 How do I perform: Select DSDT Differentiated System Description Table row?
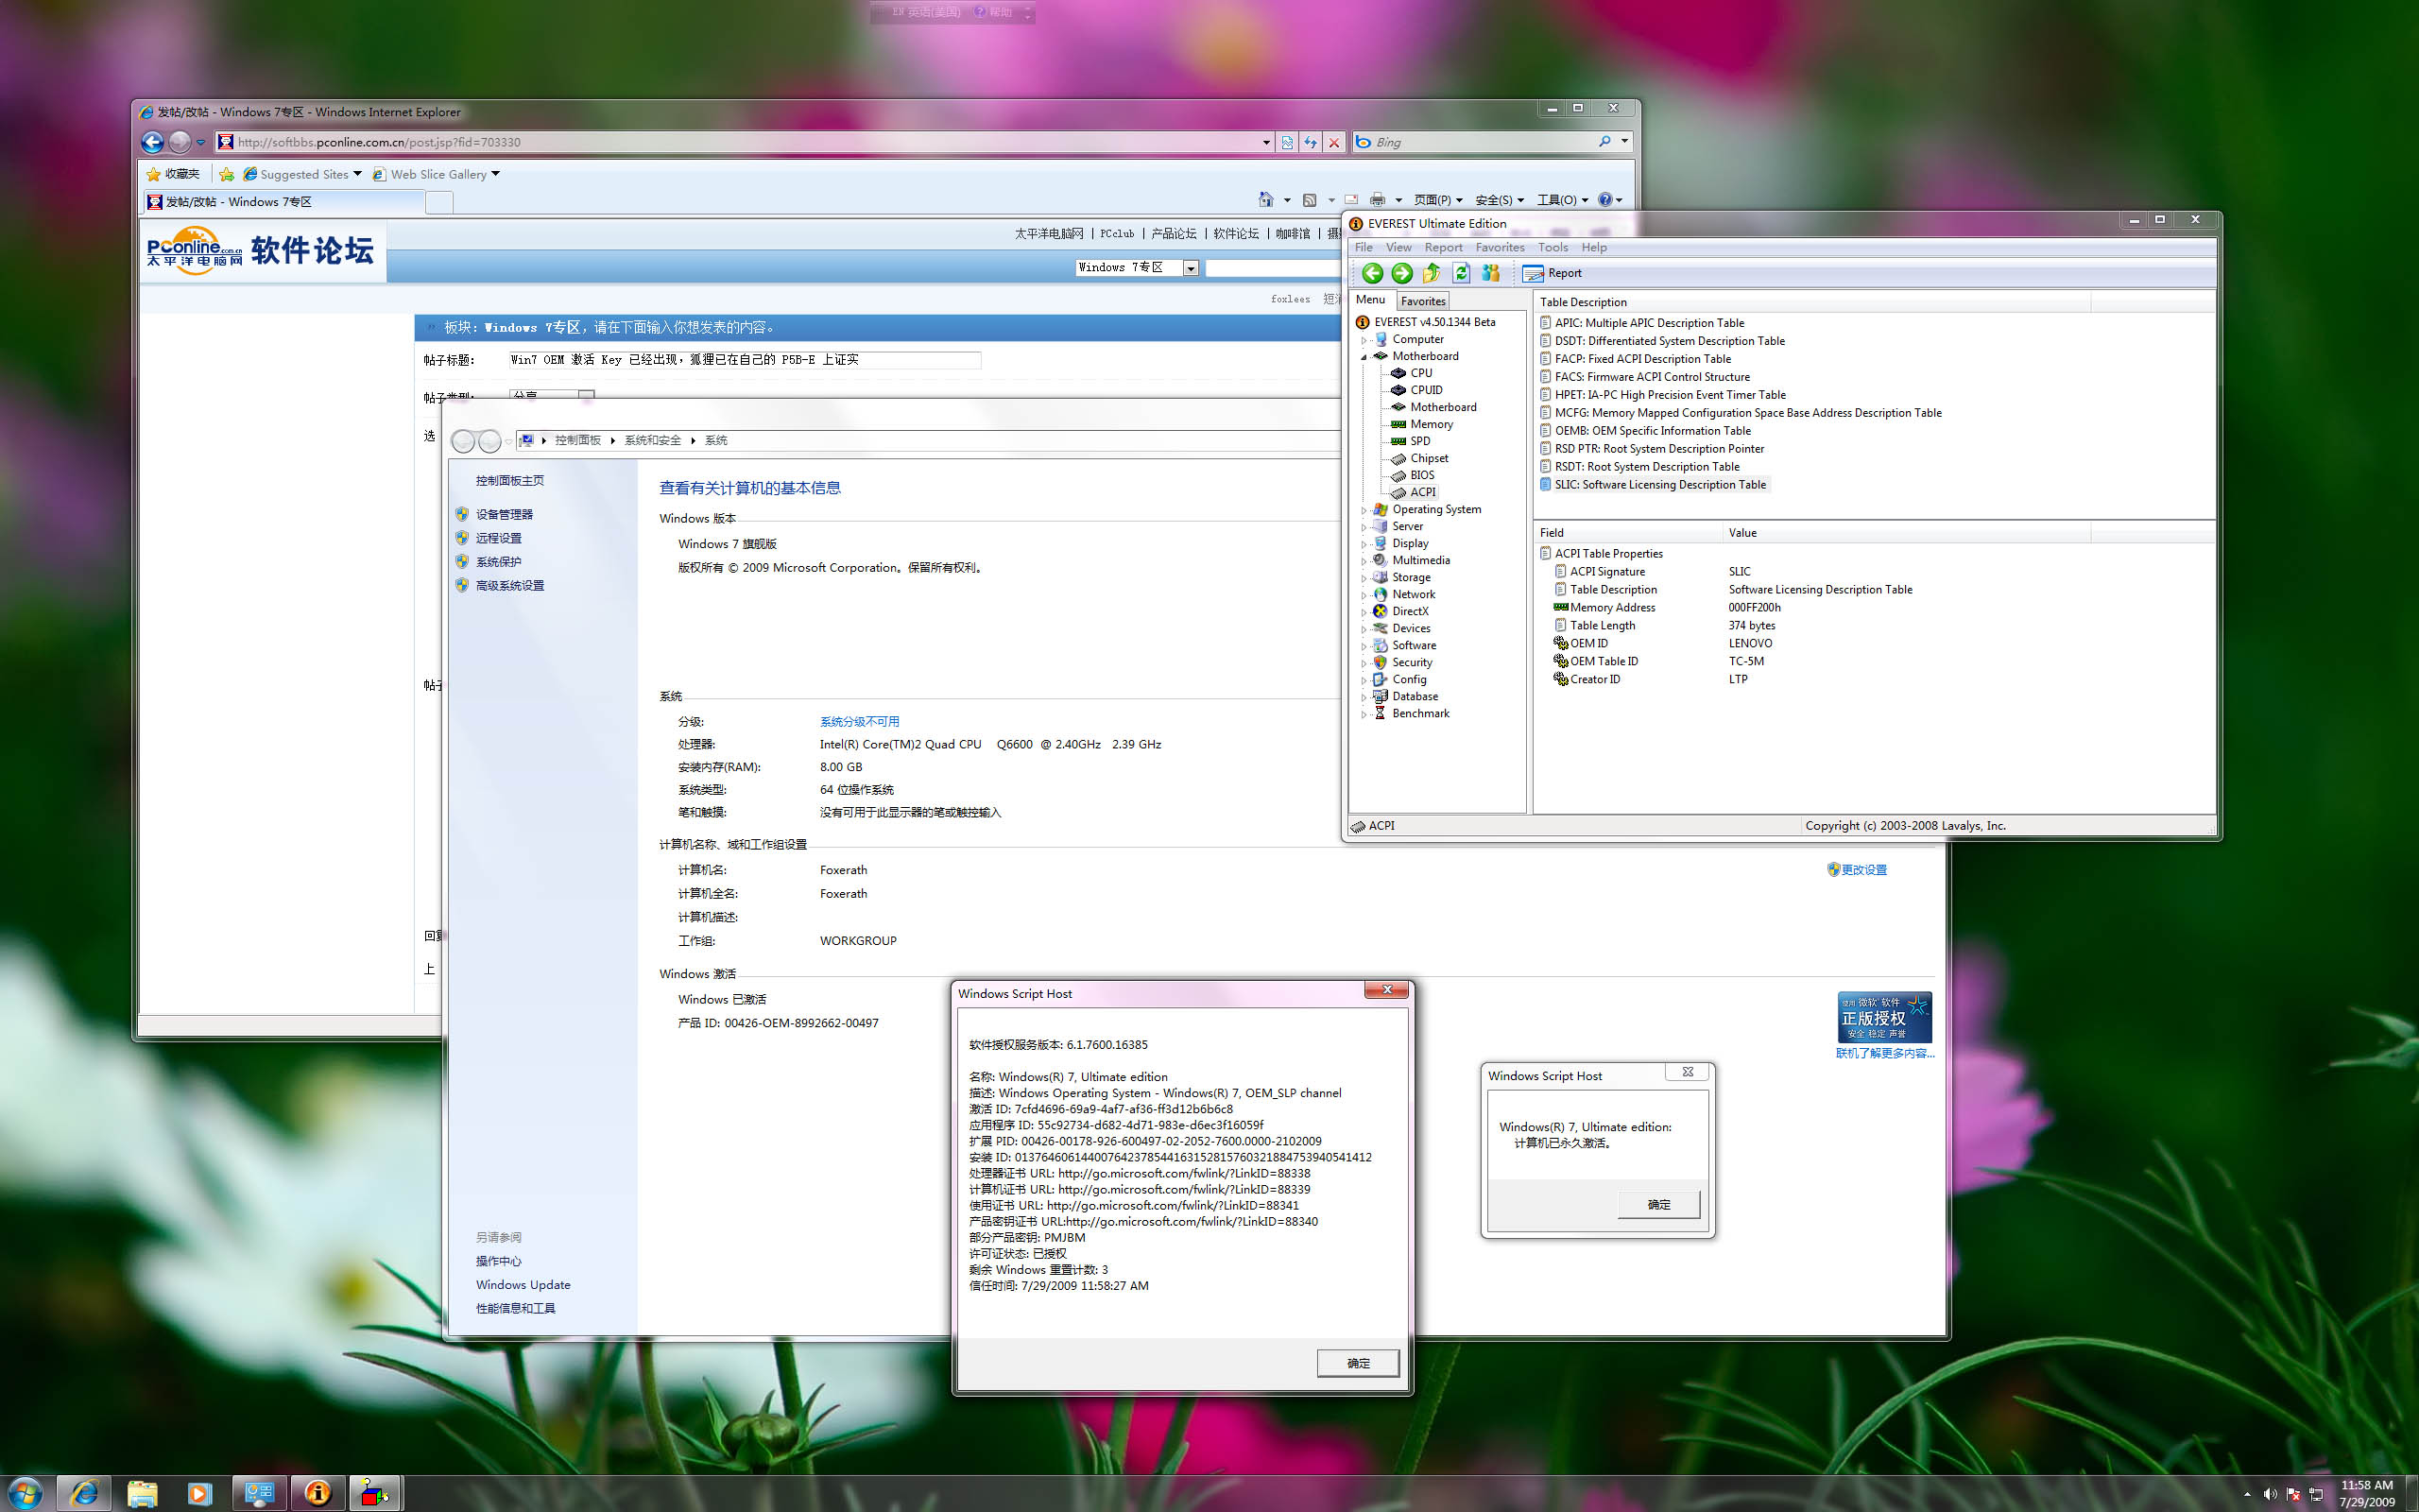[1669, 341]
